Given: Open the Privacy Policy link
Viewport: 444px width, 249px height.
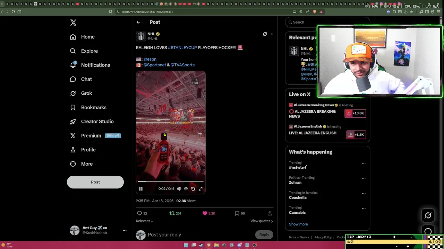Looking at the screenshot, I should (323, 237).
